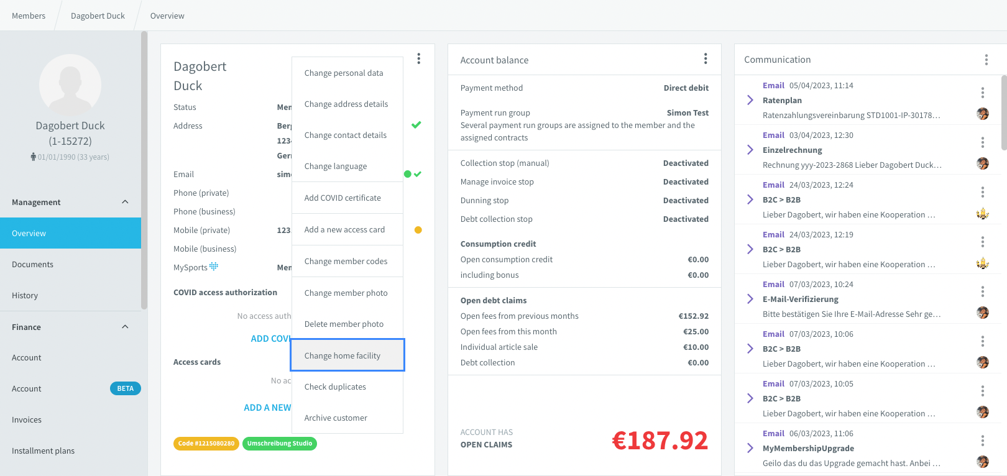This screenshot has width=1007, height=476.
Task: Open options for B2C > B2B email 12:19
Action: coord(983,242)
